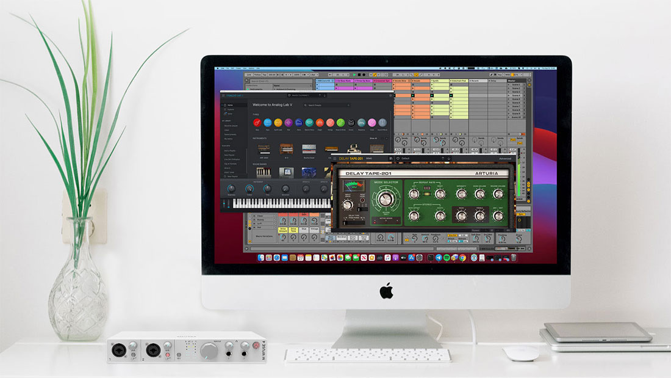The width and height of the screenshot is (671, 378).
Task: Open Recently played in My Library
Action: (x=231, y=126)
